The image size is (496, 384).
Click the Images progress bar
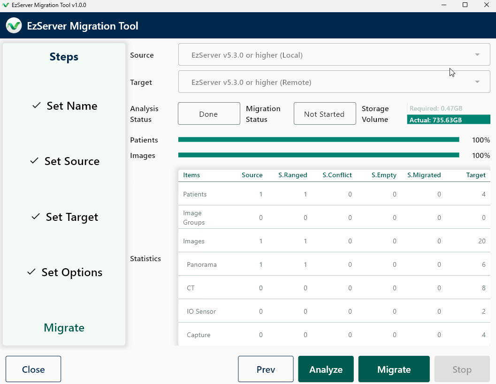pyautogui.click(x=319, y=155)
